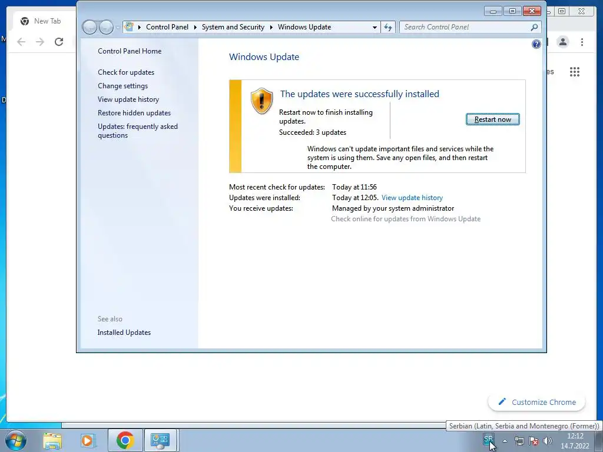Open Updates: frequently asked questions

[137, 131]
